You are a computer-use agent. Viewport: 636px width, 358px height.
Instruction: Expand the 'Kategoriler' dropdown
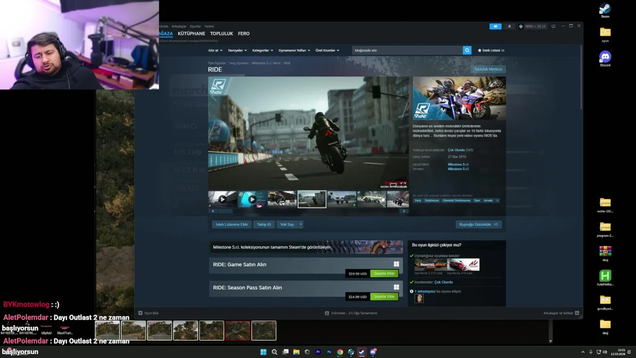(263, 50)
